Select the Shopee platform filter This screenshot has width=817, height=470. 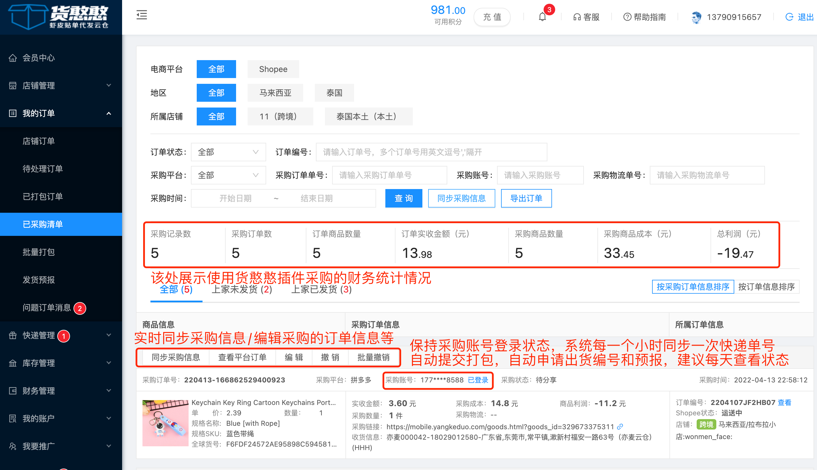click(x=273, y=69)
